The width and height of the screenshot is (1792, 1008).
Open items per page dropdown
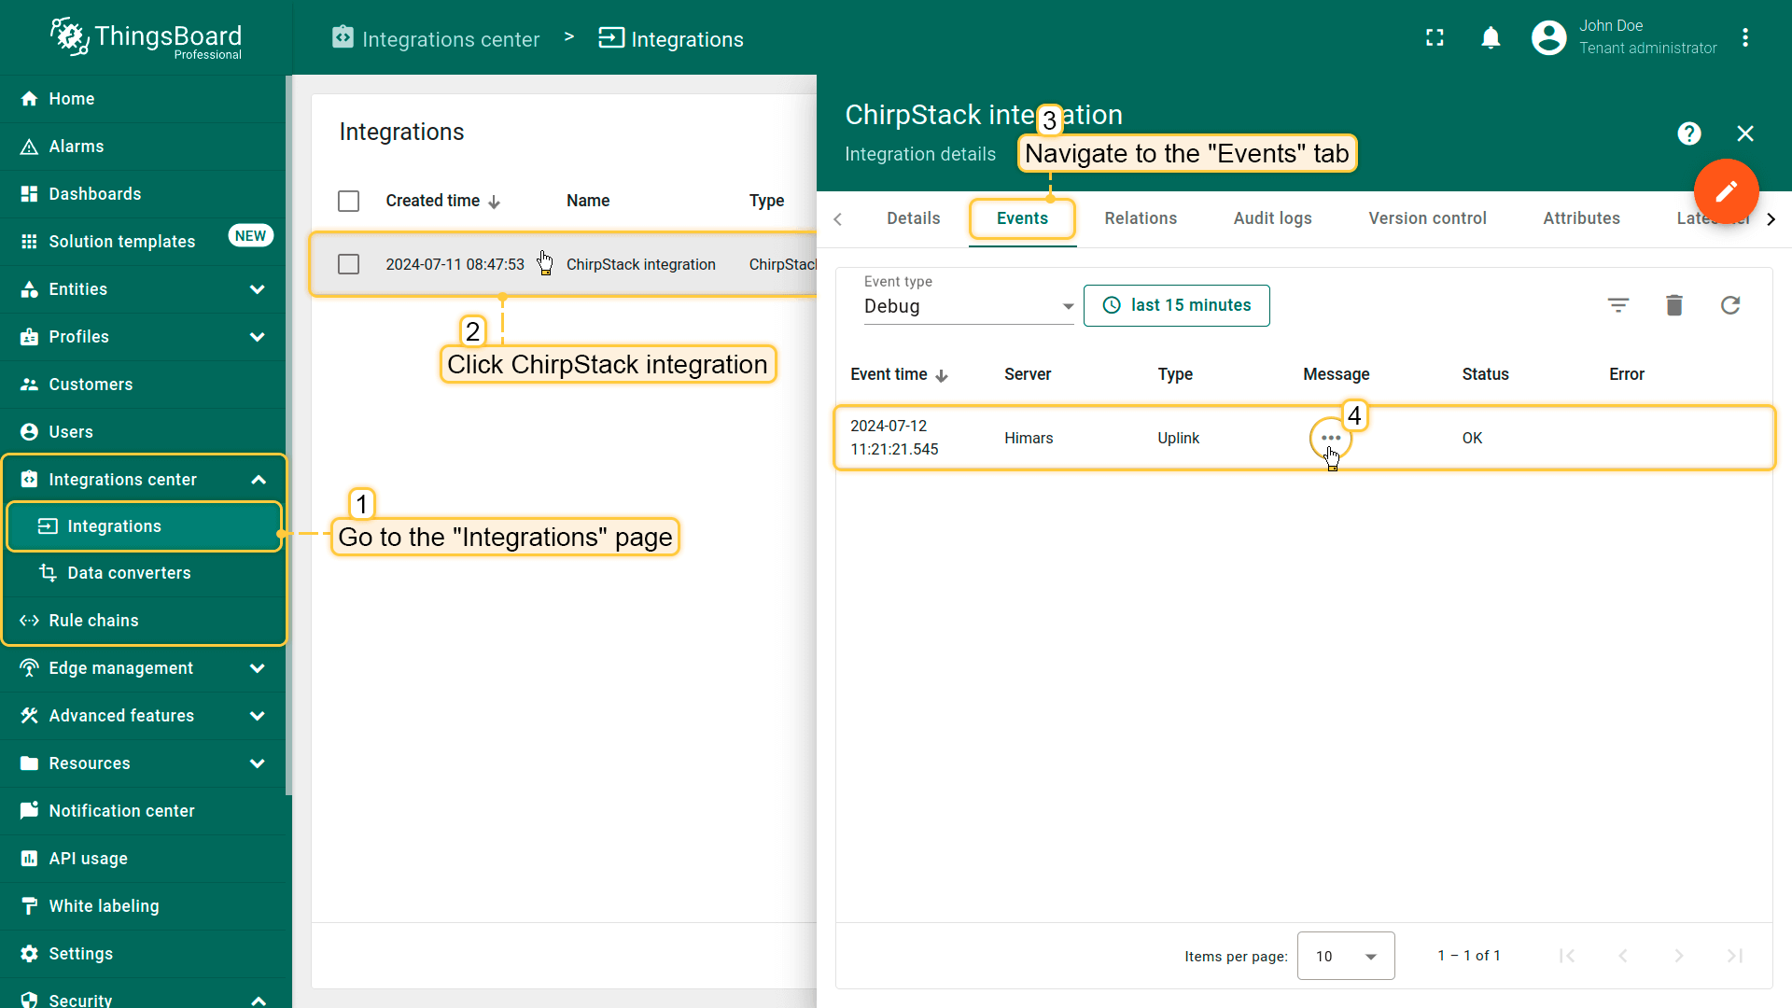1345,956
